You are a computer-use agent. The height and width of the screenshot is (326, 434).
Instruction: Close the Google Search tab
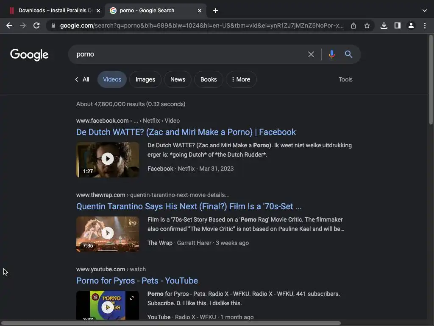(x=200, y=11)
